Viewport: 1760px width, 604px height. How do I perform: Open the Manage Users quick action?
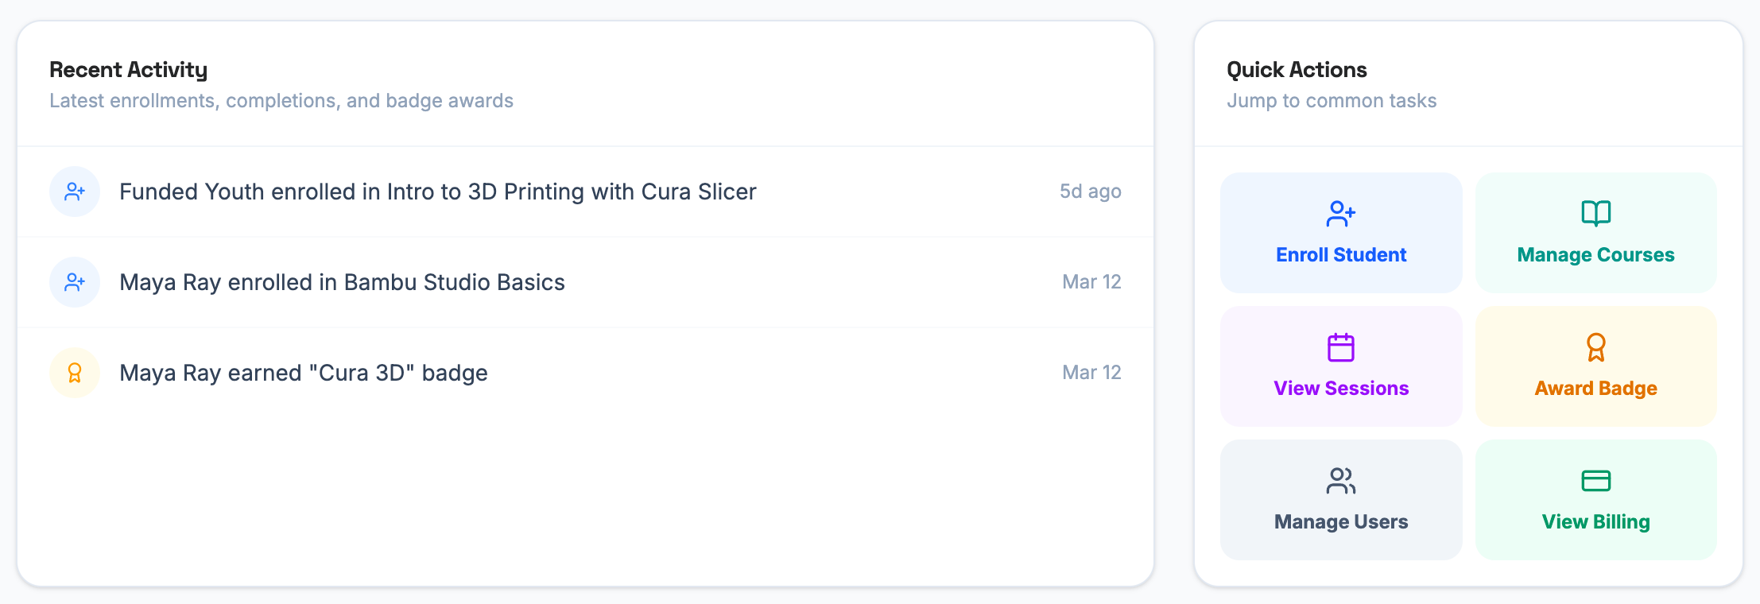1340,500
